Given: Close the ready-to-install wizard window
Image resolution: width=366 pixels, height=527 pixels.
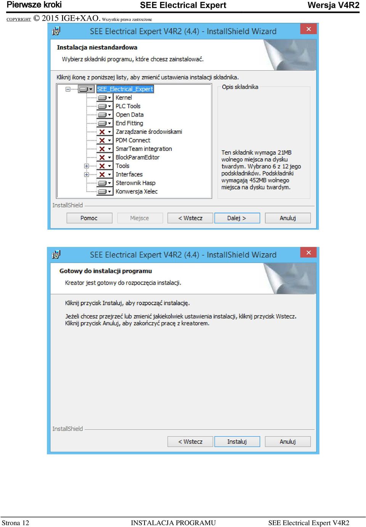Looking at the screenshot, I should coord(308,253).
